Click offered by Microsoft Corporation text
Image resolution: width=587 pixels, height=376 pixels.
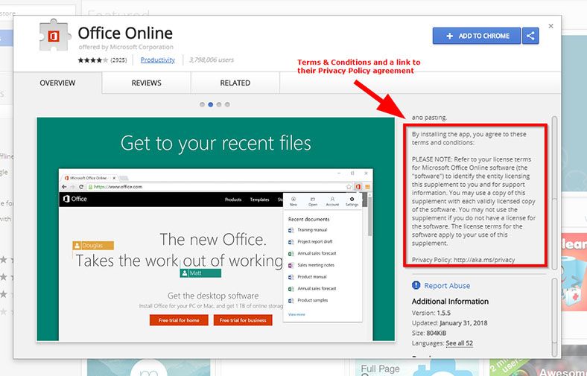point(126,47)
